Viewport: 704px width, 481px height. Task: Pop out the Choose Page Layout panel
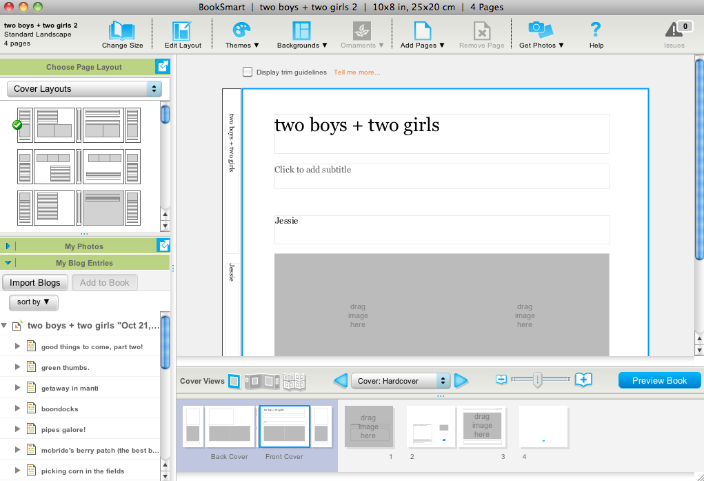(163, 66)
